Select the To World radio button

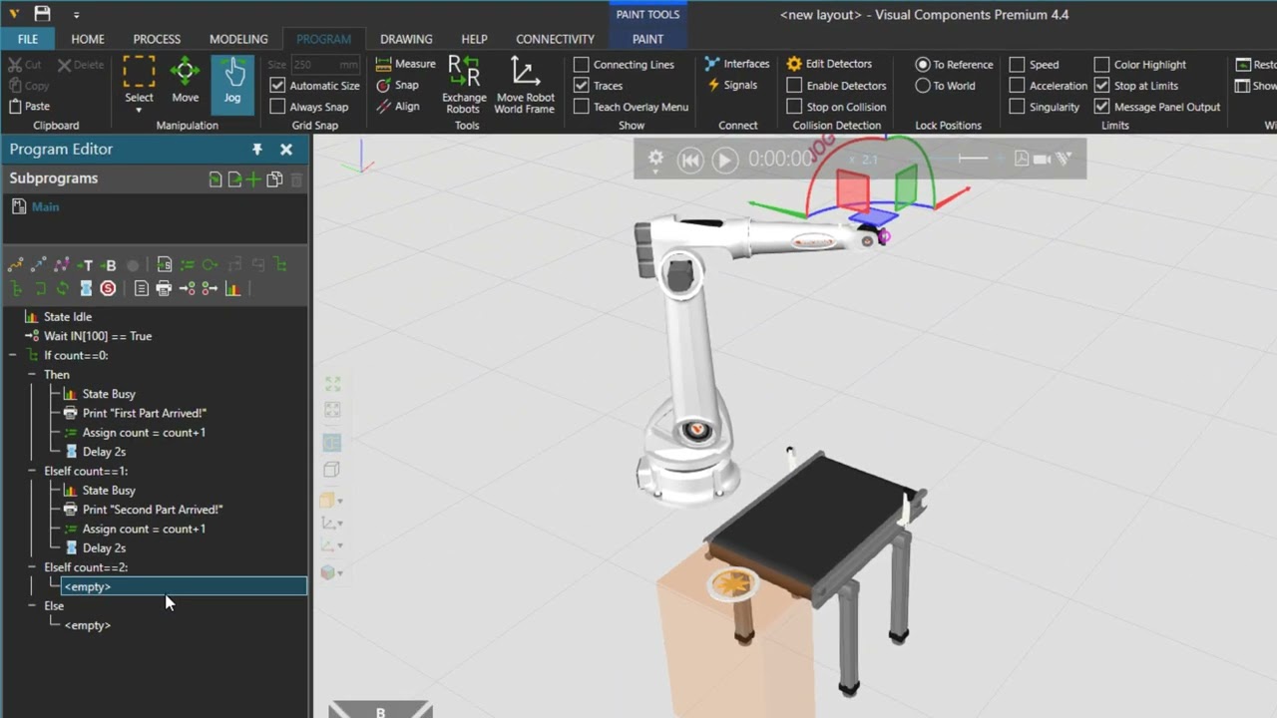[x=923, y=86]
